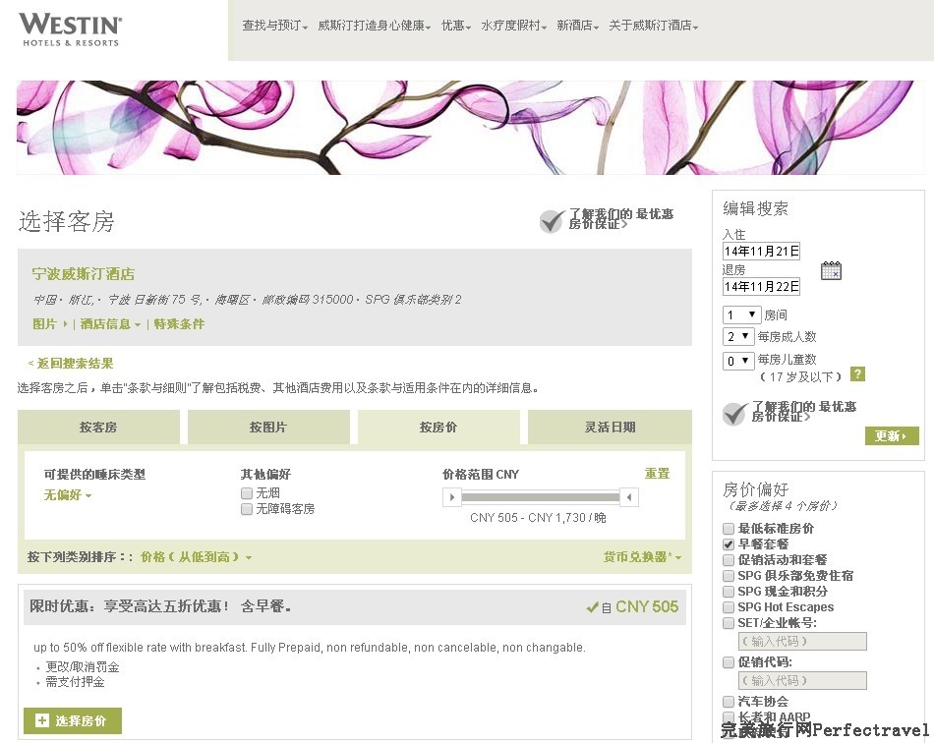Enable the 汽车协会 checkbox
The height and width of the screenshot is (743, 934).
[x=728, y=702]
